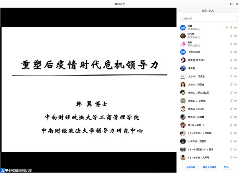Maximize the 腾讯会议 window
240x173 pixels.
pos(231,4)
